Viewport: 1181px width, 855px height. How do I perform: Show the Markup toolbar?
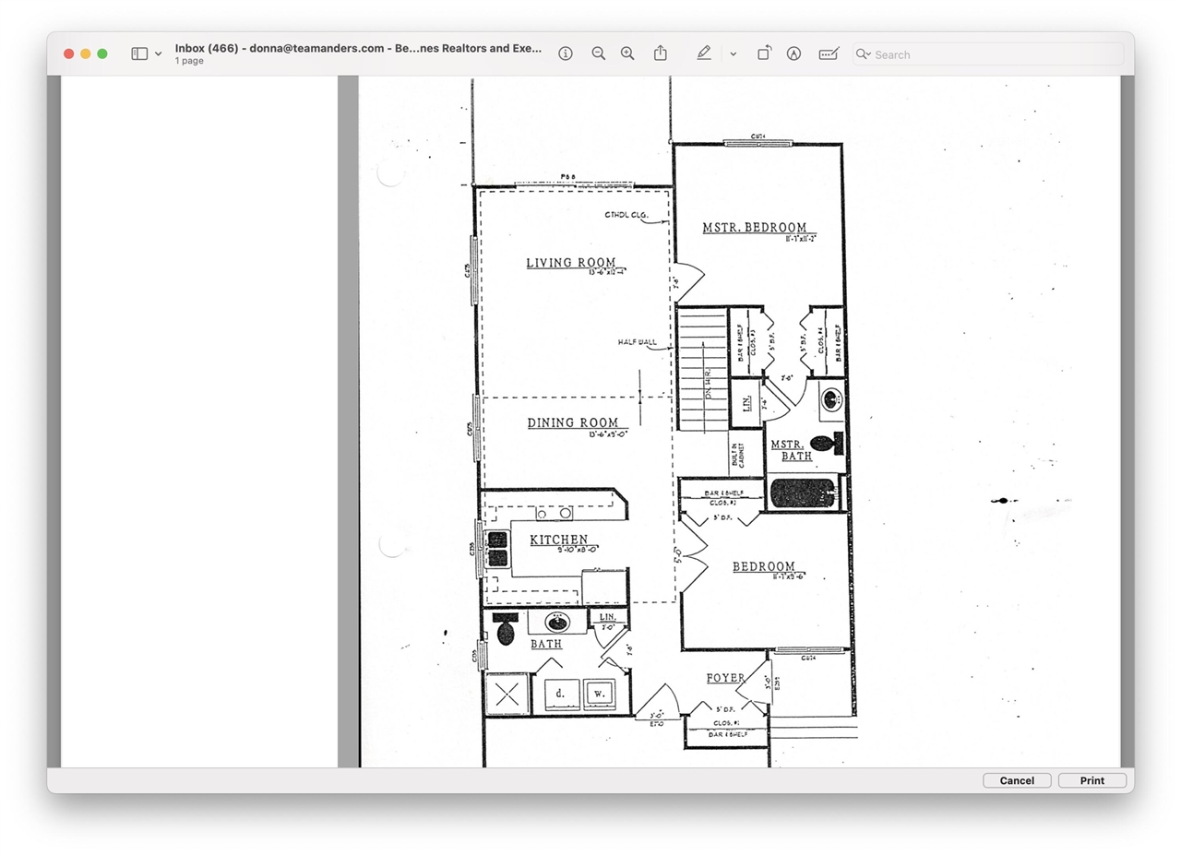click(793, 53)
